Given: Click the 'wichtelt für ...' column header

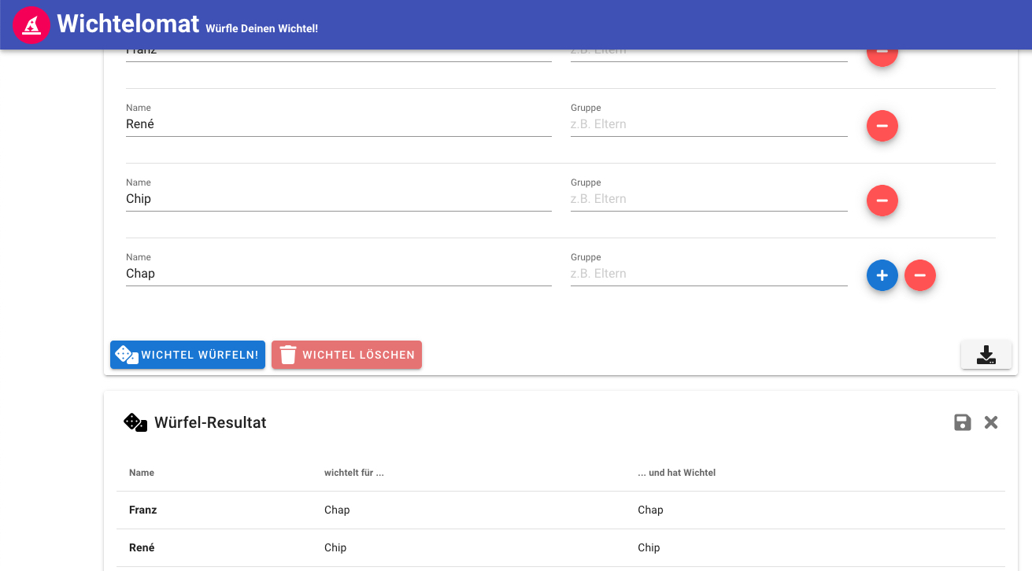Looking at the screenshot, I should 353,473.
